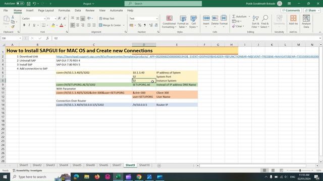The height and width of the screenshot is (181, 323).
Task: Toggle Bold formatting
Action: 24,25
